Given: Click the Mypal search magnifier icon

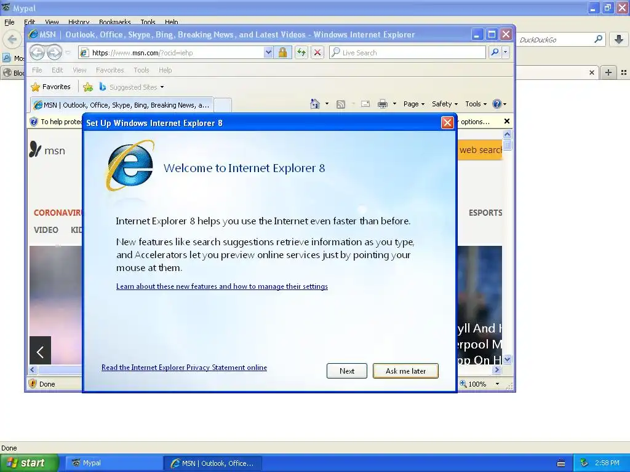Looking at the screenshot, I should (598, 39).
